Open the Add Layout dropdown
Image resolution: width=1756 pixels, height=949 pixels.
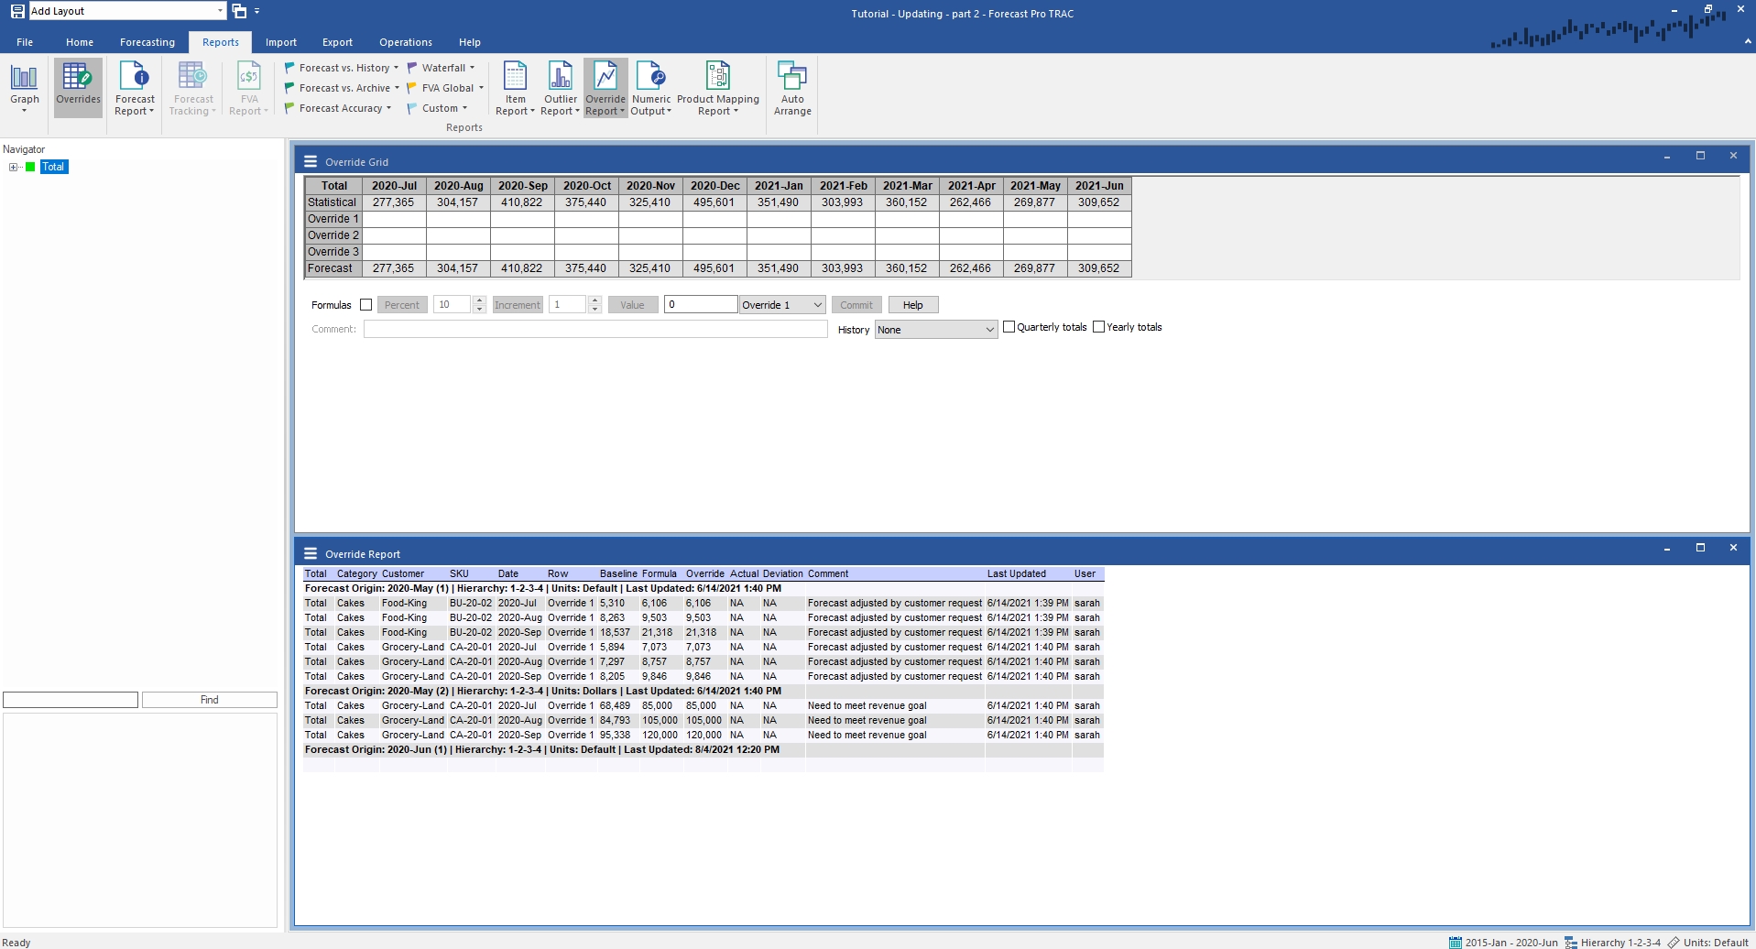[x=220, y=11]
